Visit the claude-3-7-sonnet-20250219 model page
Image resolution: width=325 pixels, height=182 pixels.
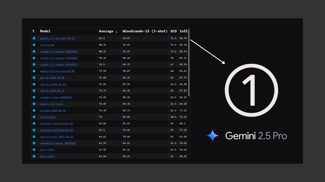[58, 64]
